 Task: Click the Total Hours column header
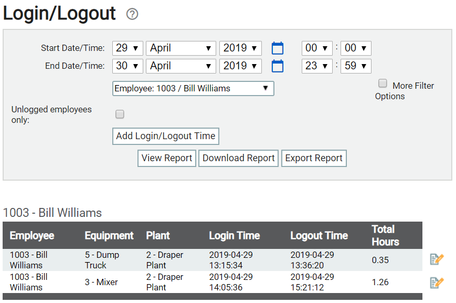click(x=385, y=235)
